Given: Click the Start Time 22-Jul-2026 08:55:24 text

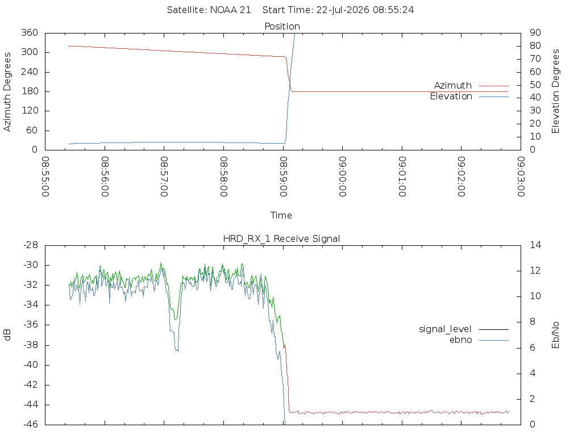Looking at the screenshot, I should pos(338,10).
